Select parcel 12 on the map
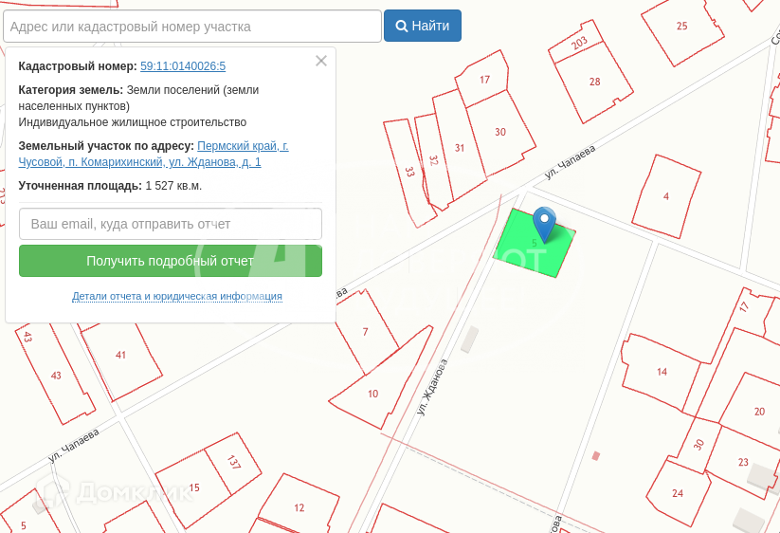Screen dimensions: 780x533 coord(299,507)
